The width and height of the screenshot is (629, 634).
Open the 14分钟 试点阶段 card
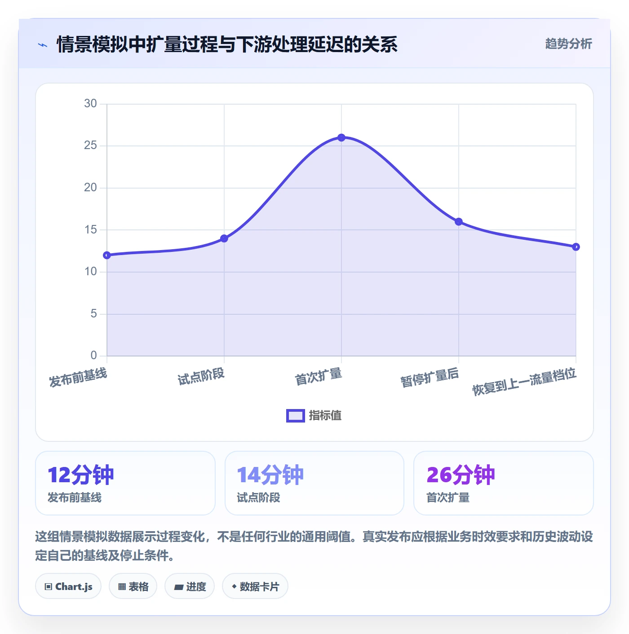point(314,483)
